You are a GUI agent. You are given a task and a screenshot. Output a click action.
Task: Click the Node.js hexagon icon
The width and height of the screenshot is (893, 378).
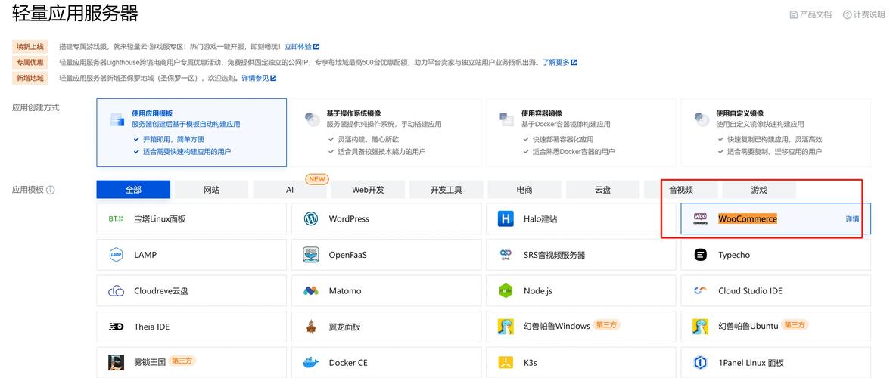(506, 291)
